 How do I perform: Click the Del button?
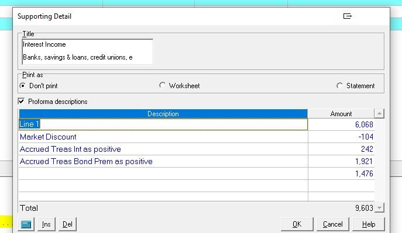[x=67, y=224]
